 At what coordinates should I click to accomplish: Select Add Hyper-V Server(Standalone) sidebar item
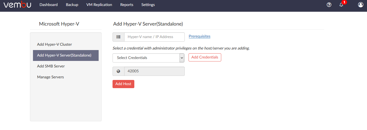click(x=66, y=55)
